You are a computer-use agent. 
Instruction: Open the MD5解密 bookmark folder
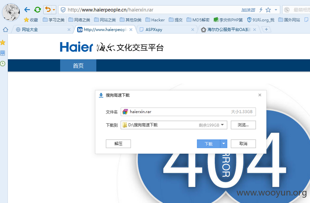click(198, 20)
